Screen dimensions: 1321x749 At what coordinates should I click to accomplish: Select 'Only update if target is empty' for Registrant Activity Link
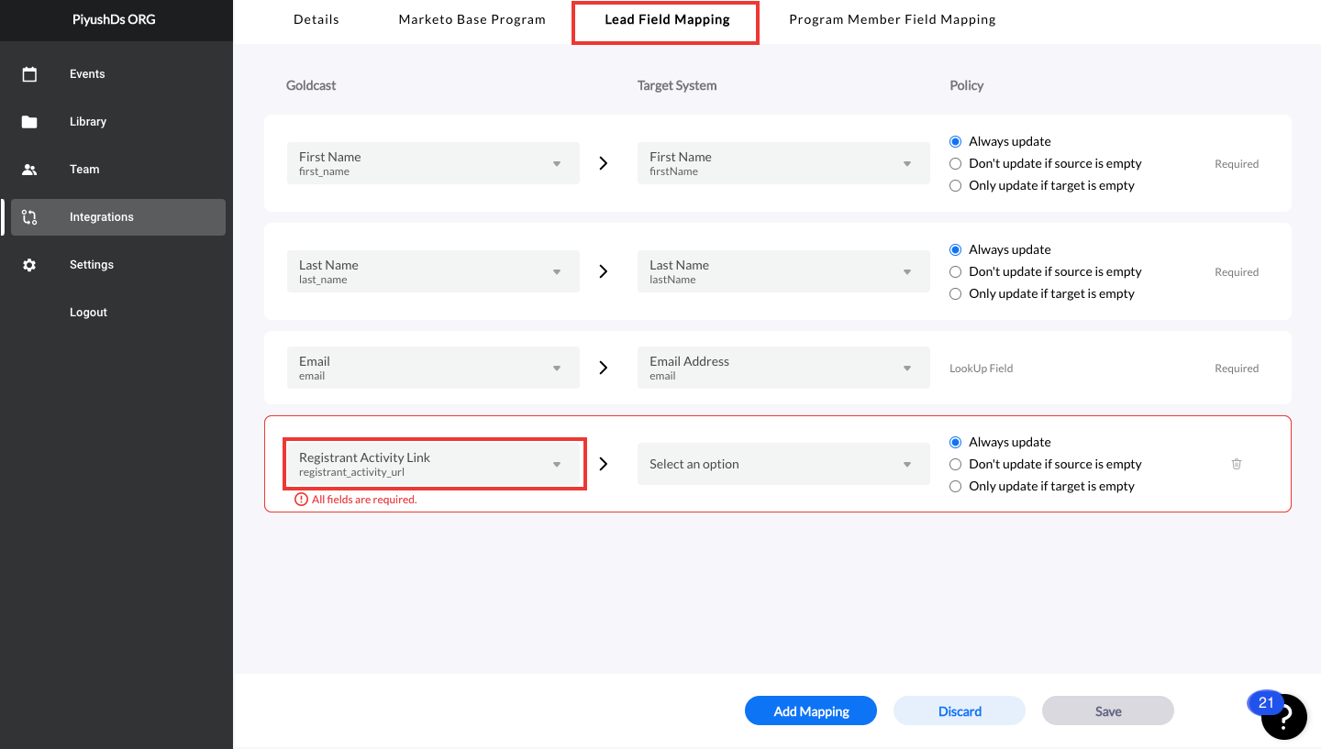tap(955, 486)
